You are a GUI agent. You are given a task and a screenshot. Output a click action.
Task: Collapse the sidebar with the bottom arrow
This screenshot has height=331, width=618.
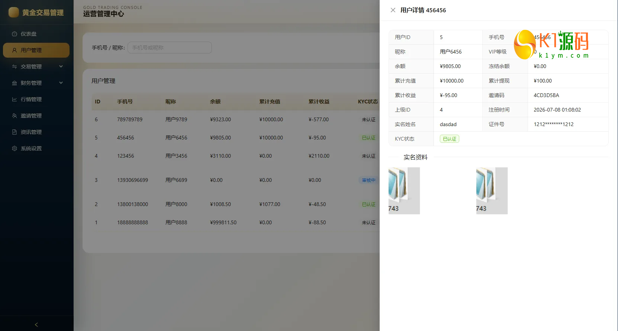click(36, 325)
